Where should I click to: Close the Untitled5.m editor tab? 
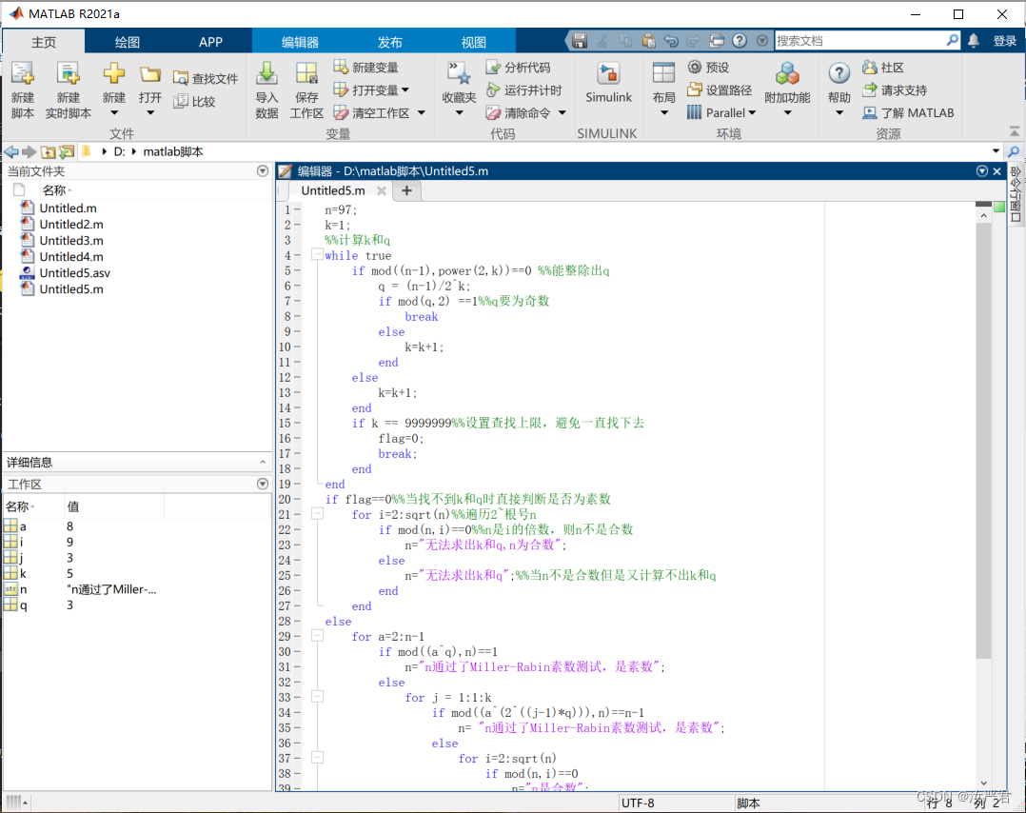[382, 190]
